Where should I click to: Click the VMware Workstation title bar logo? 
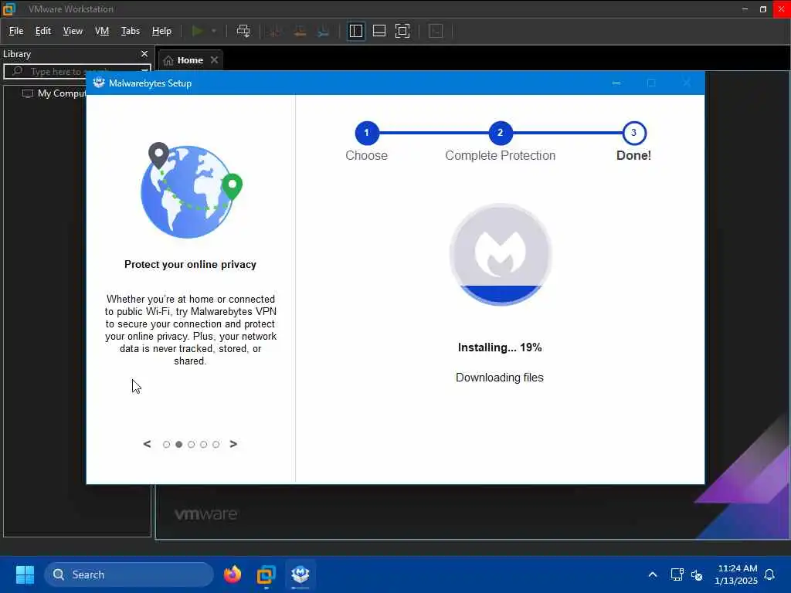pos(9,8)
